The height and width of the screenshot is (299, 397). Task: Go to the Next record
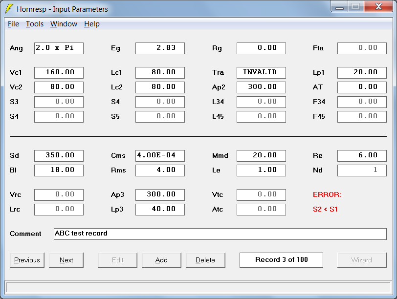[x=66, y=260]
